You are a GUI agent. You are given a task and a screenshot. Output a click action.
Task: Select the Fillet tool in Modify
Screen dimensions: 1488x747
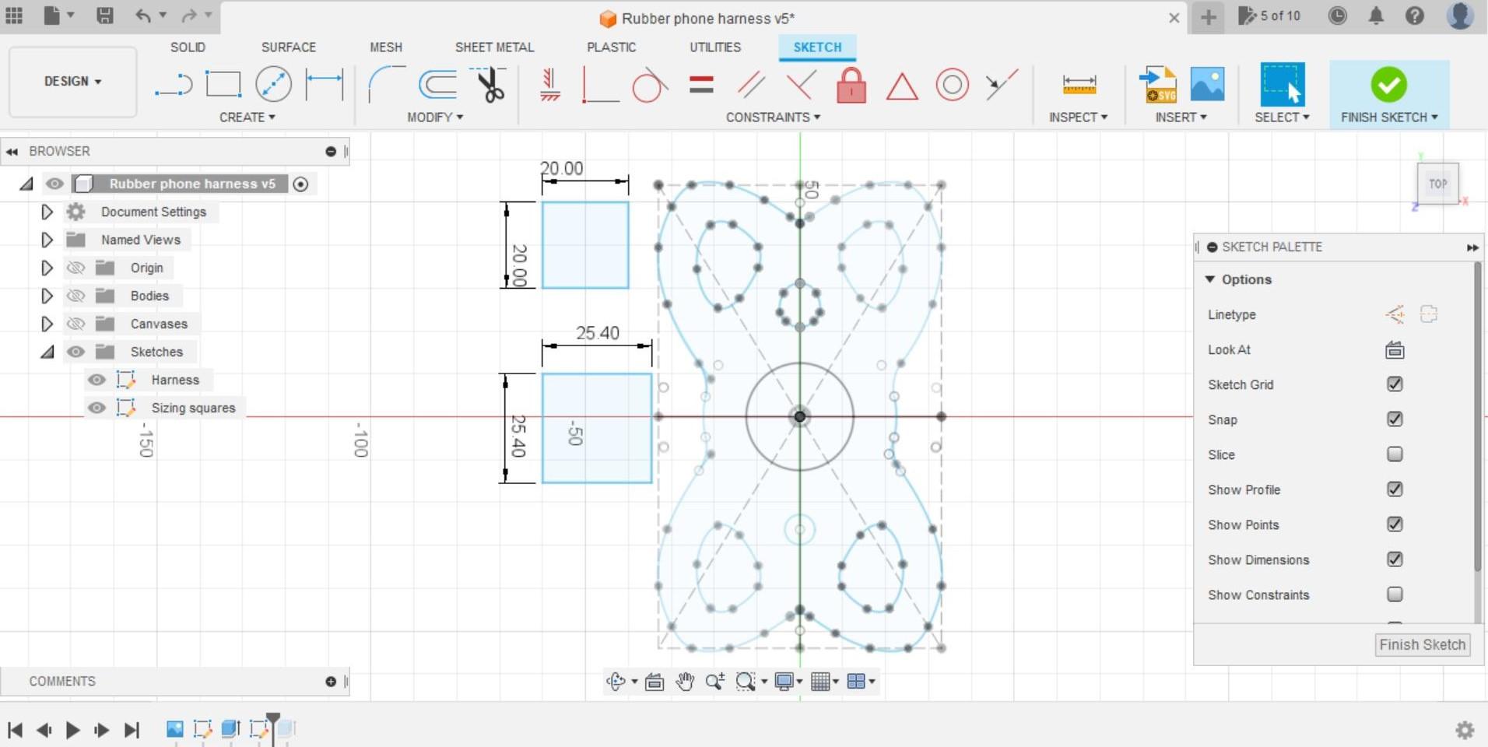click(387, 84)
